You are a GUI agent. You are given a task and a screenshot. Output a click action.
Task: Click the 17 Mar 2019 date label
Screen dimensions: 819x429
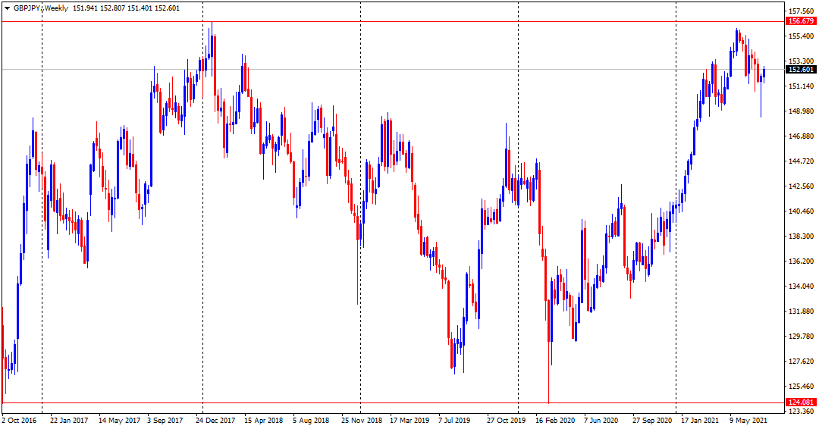pos(409,420)
